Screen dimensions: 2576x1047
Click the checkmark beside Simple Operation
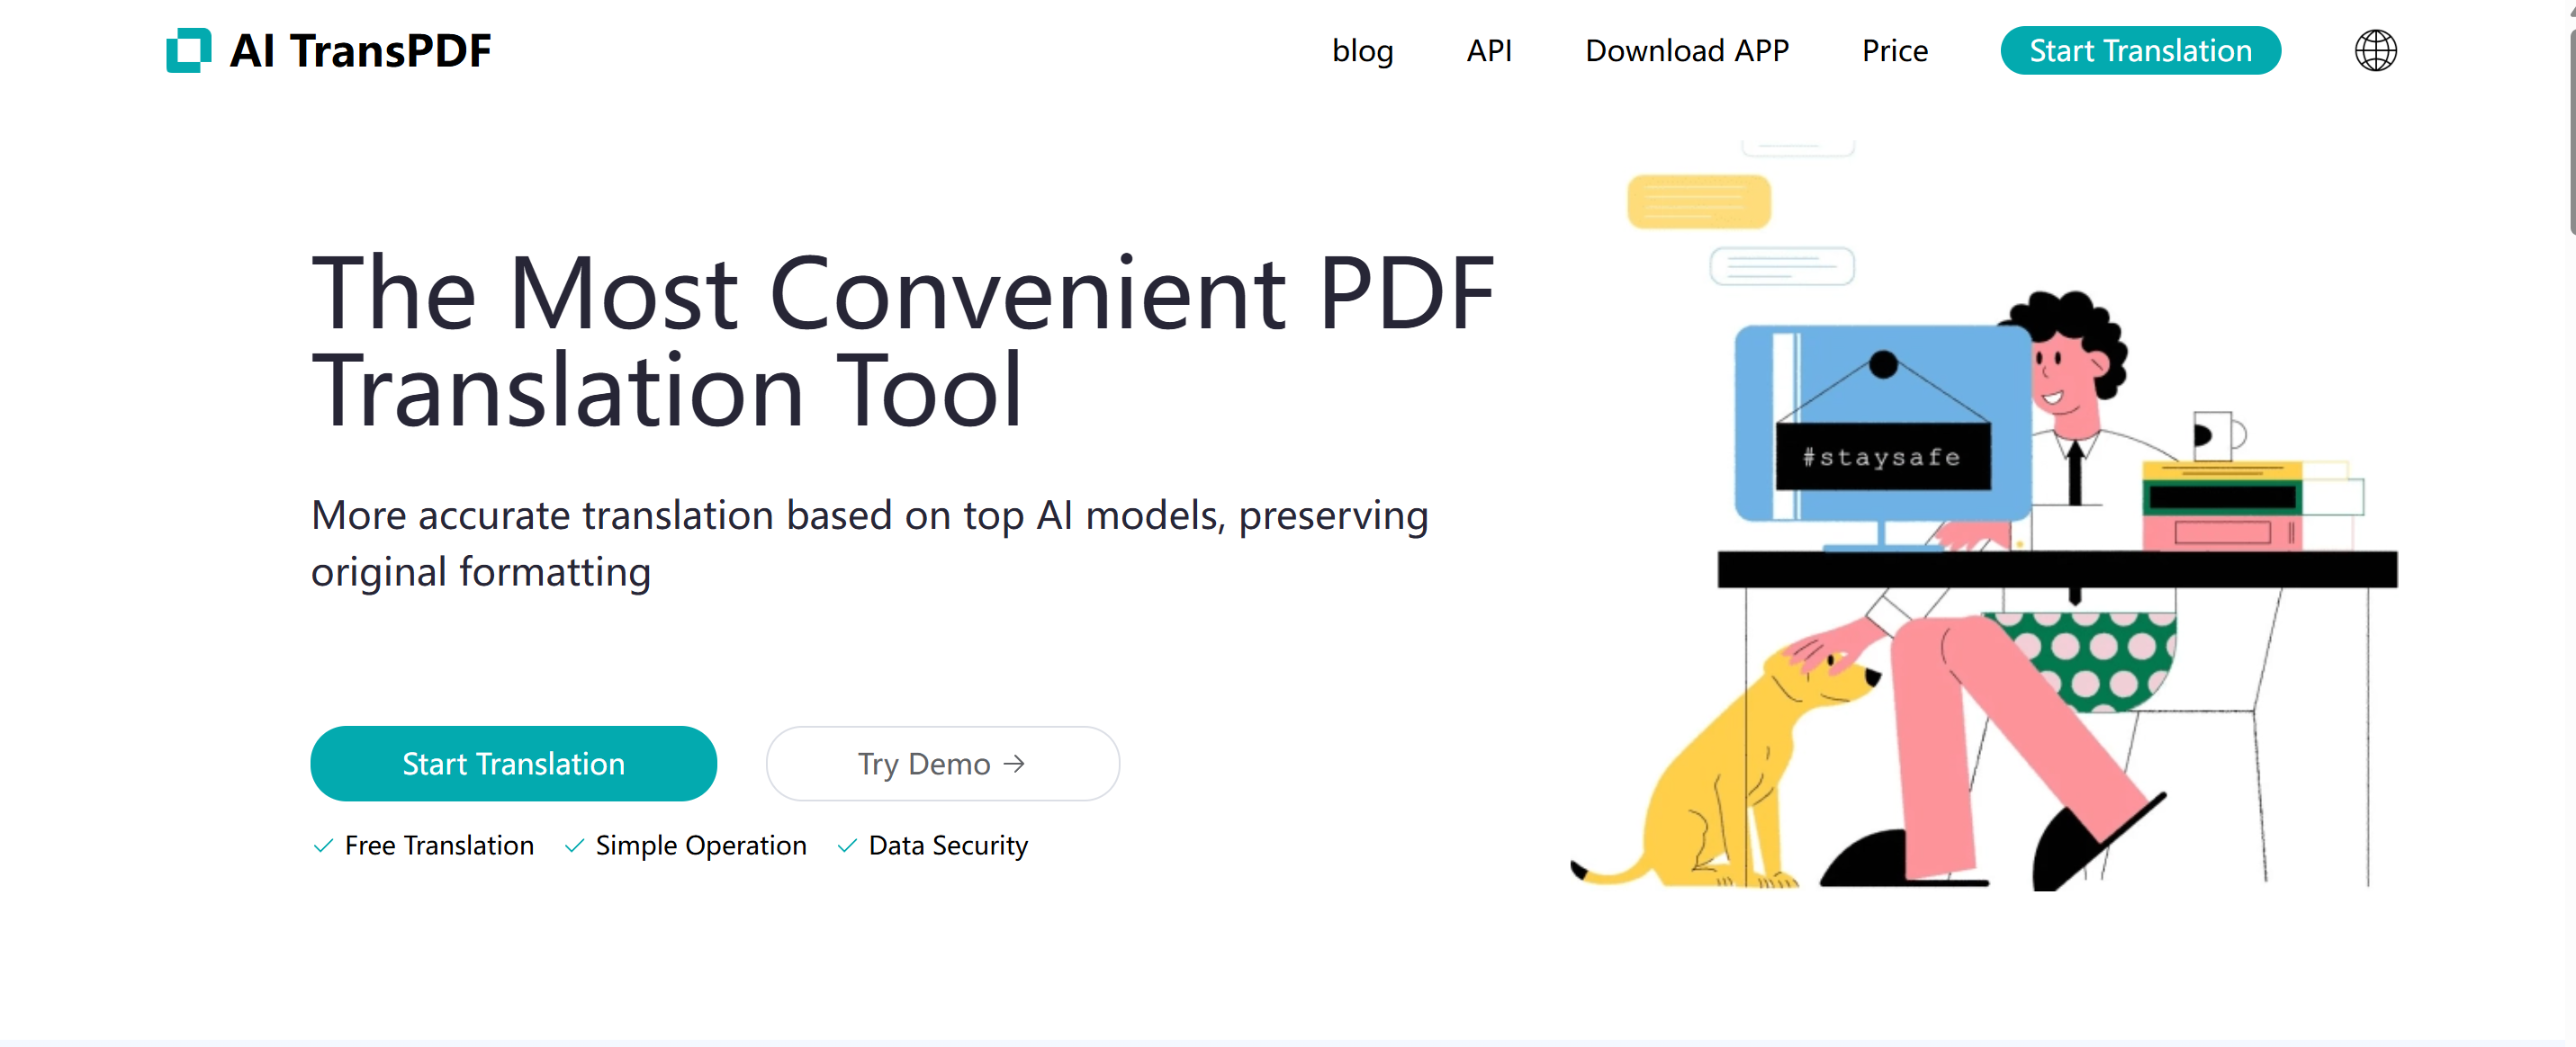pyautogui.click(x=574, y=846)
